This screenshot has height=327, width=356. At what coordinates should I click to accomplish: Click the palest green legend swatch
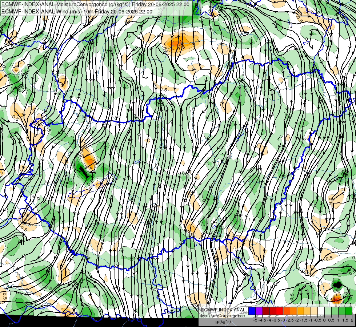[x=328, y=311]
